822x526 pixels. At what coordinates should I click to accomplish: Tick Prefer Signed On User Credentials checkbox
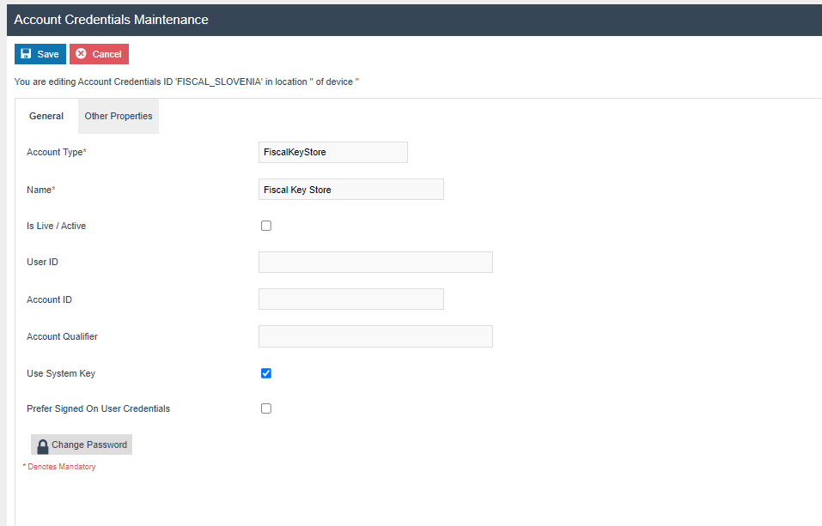[x=266, y=408]
